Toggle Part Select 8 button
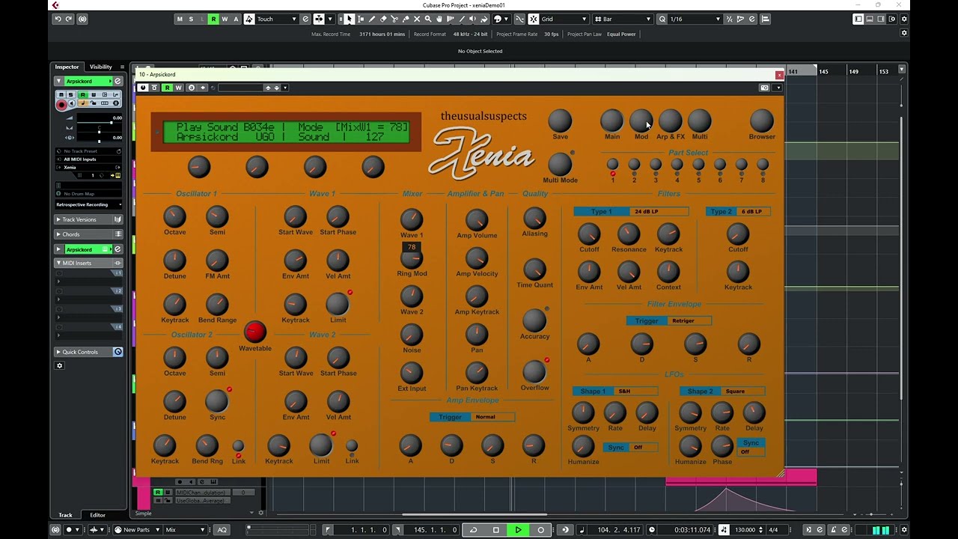The image size is (958, 539). (x=763, y=165)
